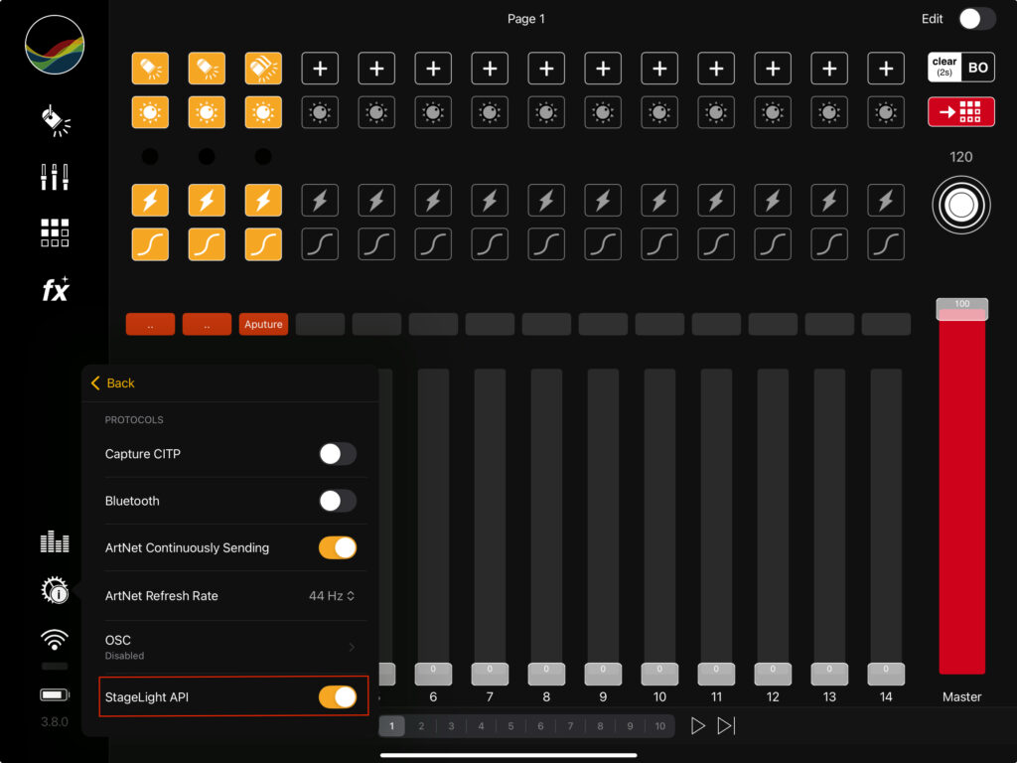Screen dimensions: 1017x763
Task: Tap the circular tempo tap button
Action: [960, 206]
